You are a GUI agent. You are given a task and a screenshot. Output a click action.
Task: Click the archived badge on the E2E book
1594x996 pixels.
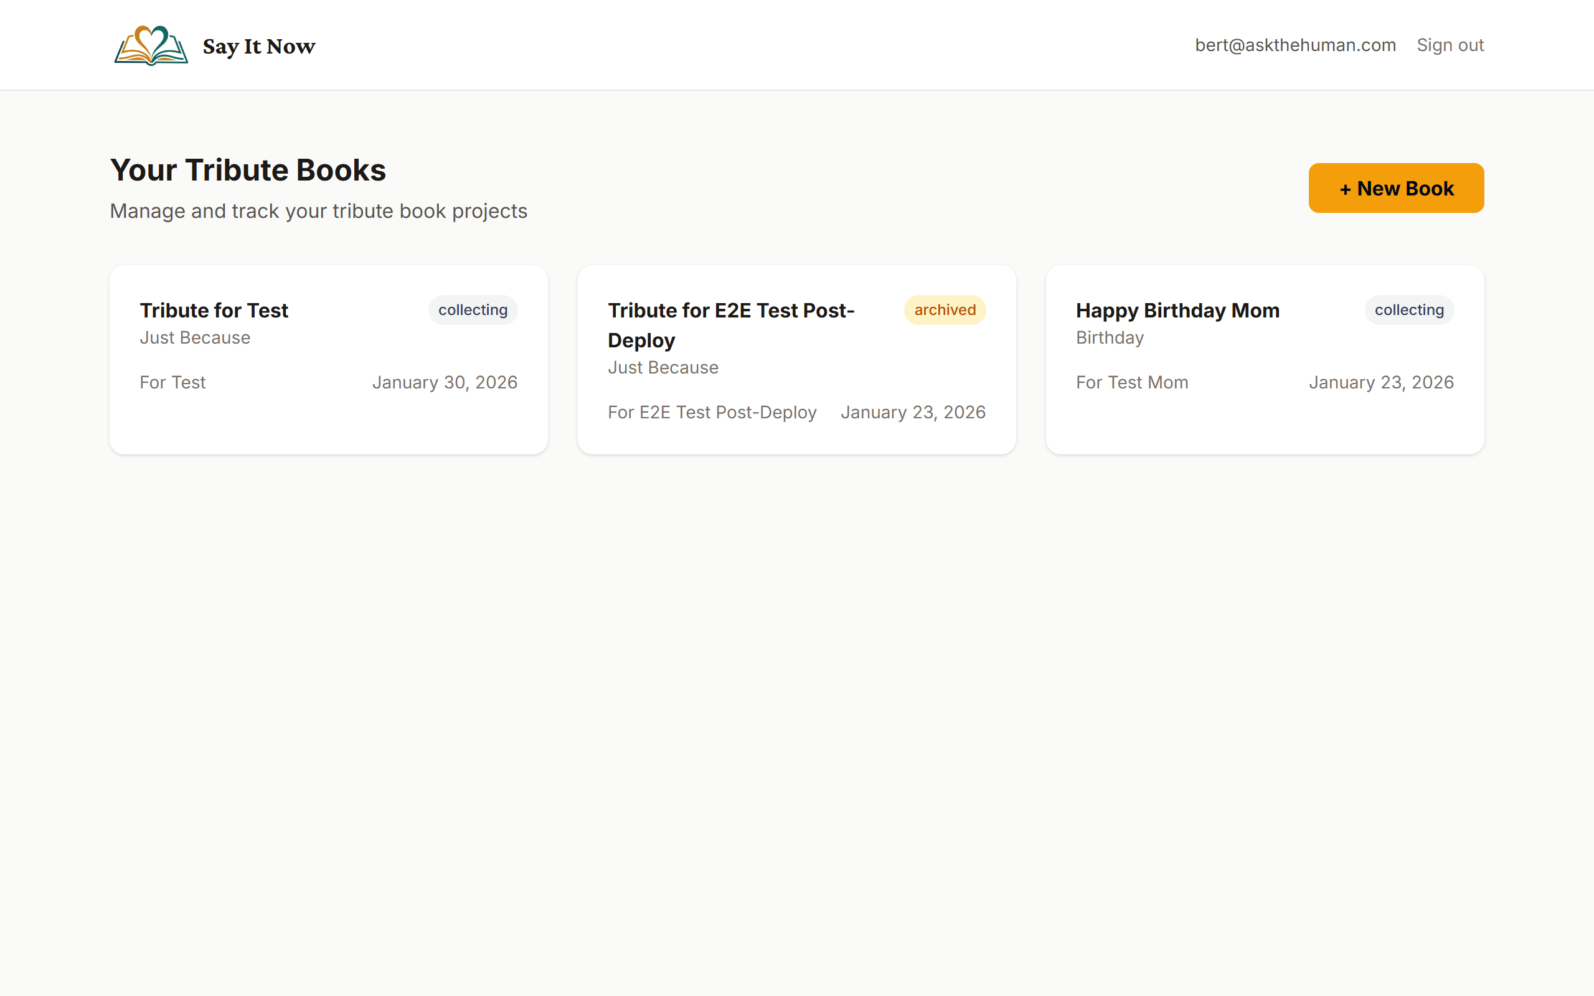(x=944, y=309)
